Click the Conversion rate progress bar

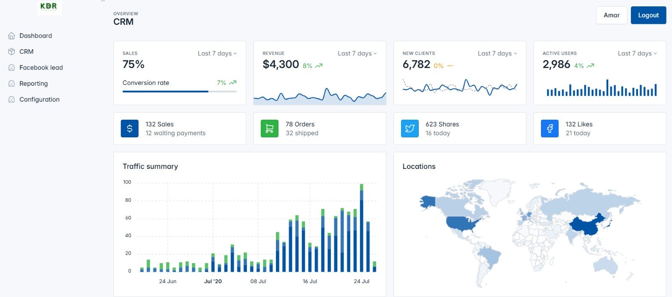click(179, 91)
